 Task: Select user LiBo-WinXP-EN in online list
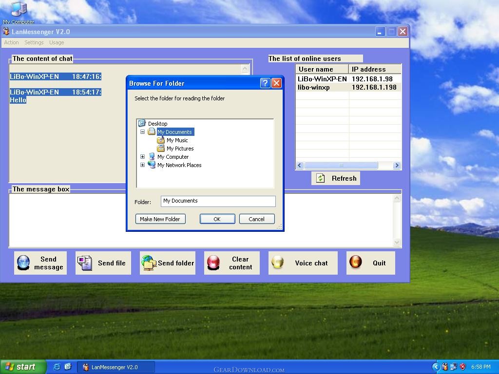point(322,79)
